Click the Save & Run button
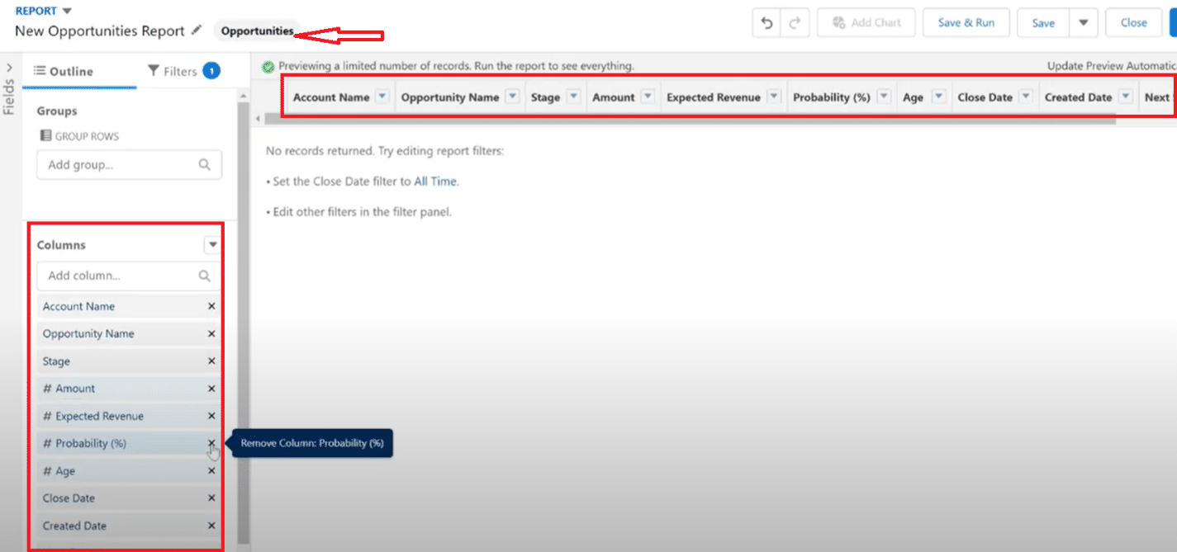The height and width of the screenshot is (552, 1177). [966, 23]
